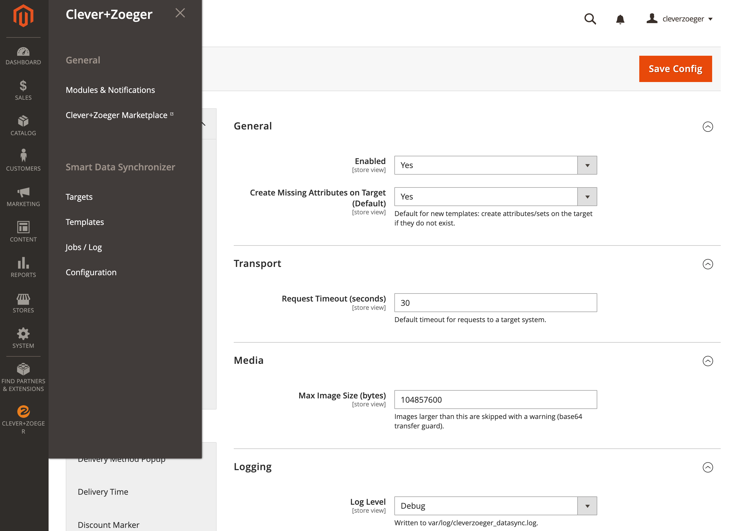Open the Customers menu

coord(23,160)
